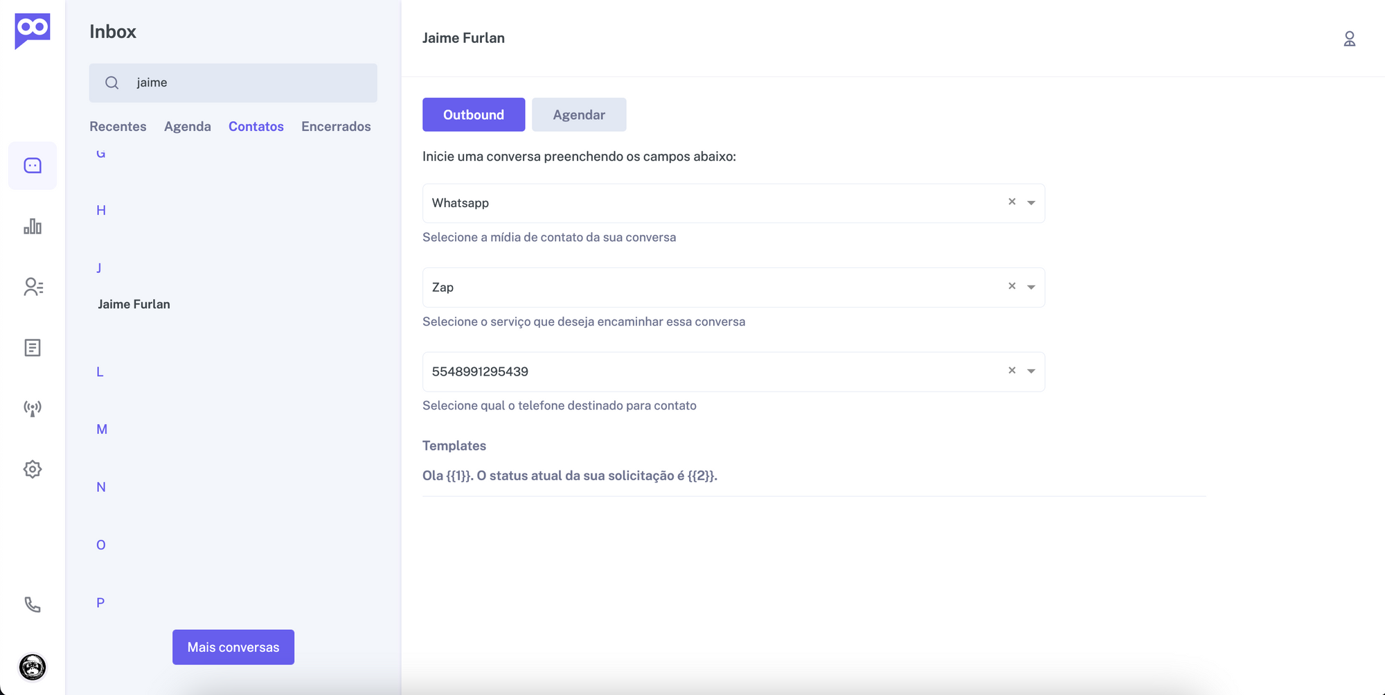Clear the Whatsapp media selection
This screenshot has height=695, width=1385.
pyautogui.click(x=1012, y=202)
